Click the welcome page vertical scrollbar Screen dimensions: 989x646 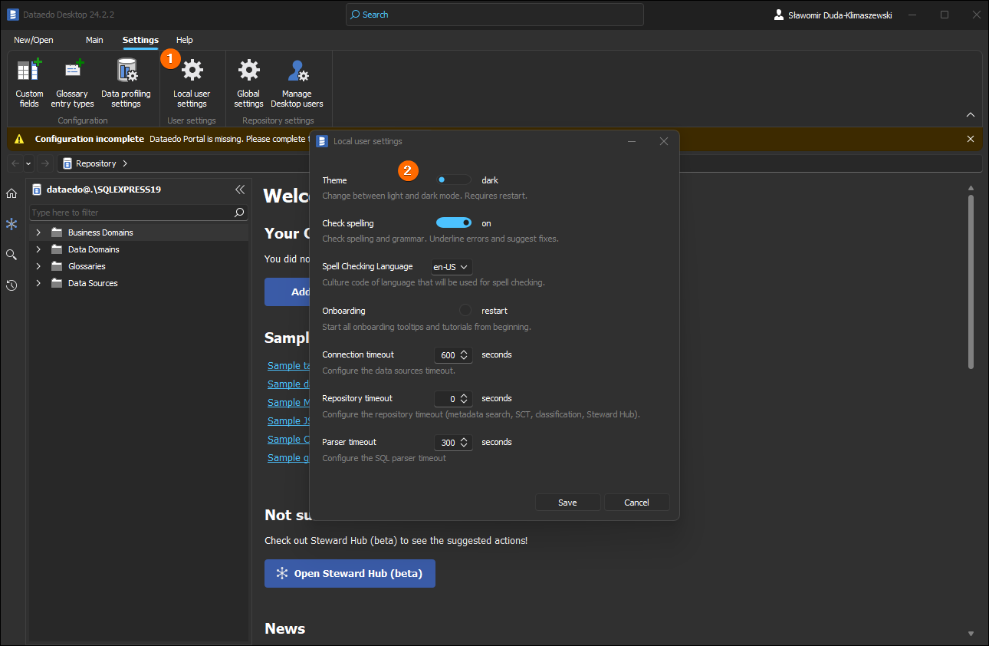click(971, 282)
